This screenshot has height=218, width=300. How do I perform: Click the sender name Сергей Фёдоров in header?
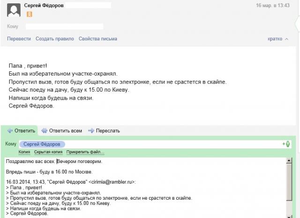pos(44,5)
